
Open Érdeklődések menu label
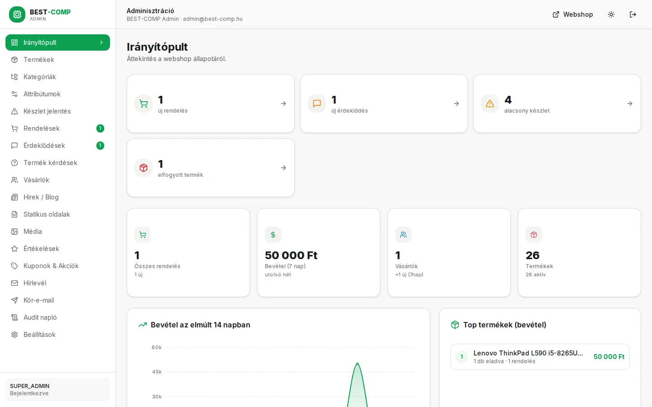44,146
